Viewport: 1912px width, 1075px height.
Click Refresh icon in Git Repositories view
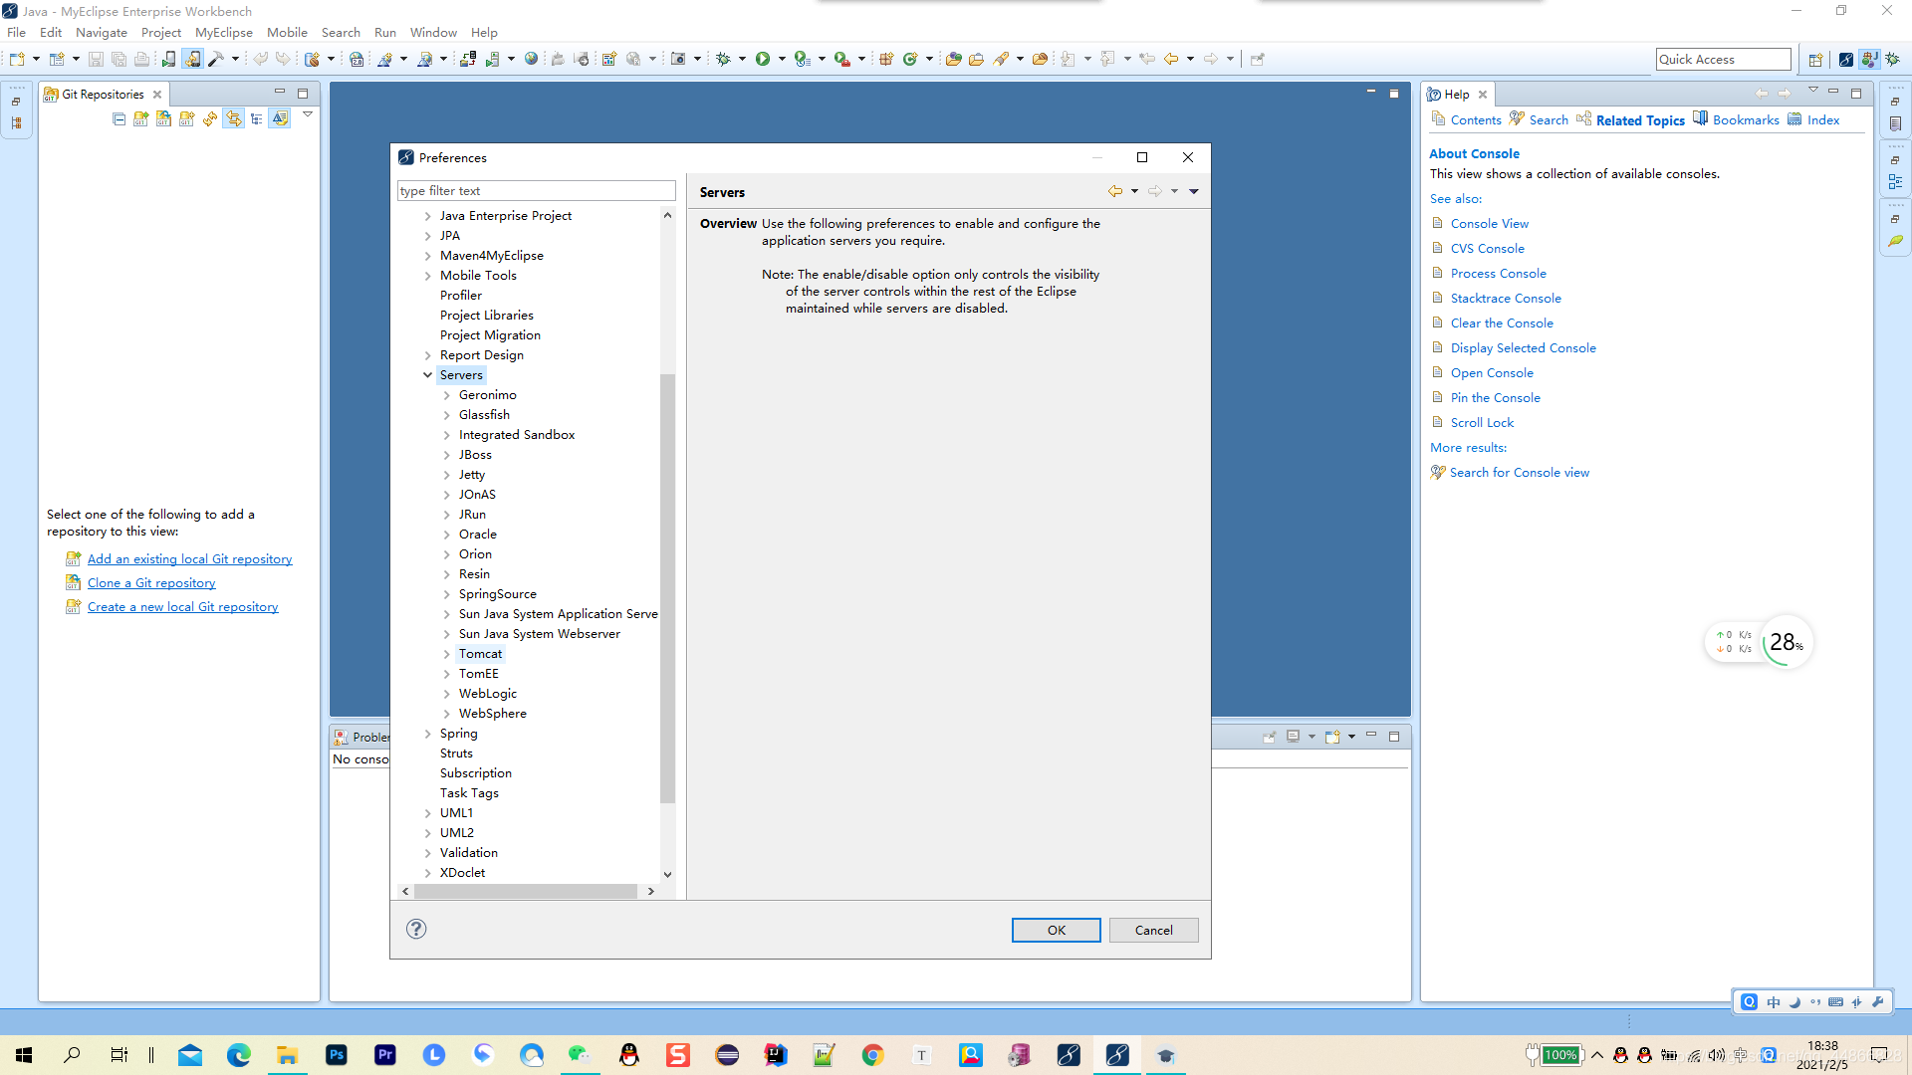(x=210, y=118)
